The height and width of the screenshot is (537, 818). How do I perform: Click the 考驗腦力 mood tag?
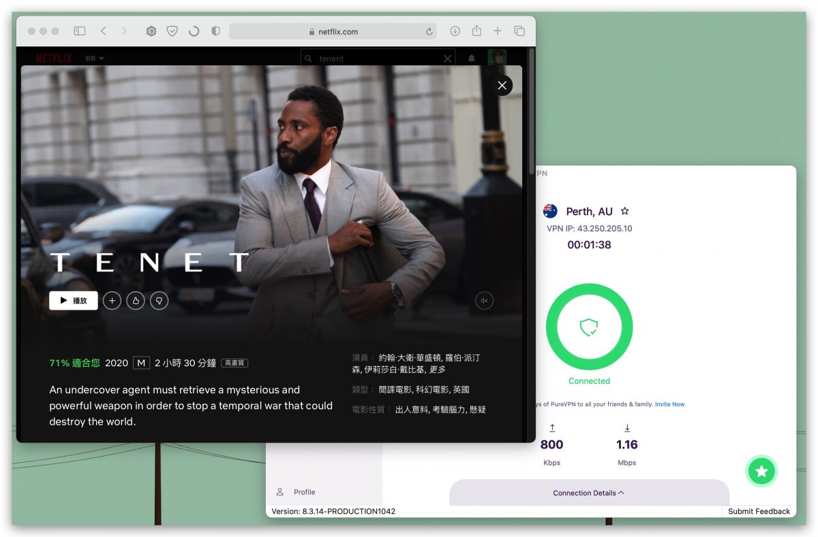coord(449,410)
